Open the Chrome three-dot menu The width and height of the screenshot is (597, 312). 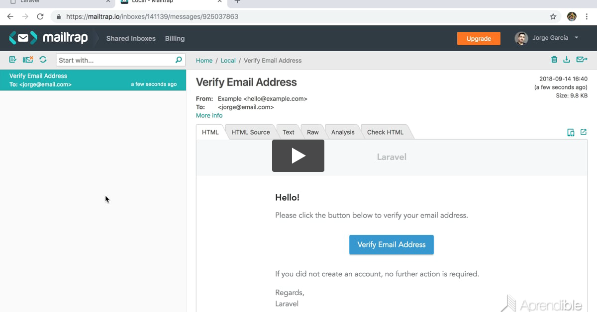pos(588,16)
